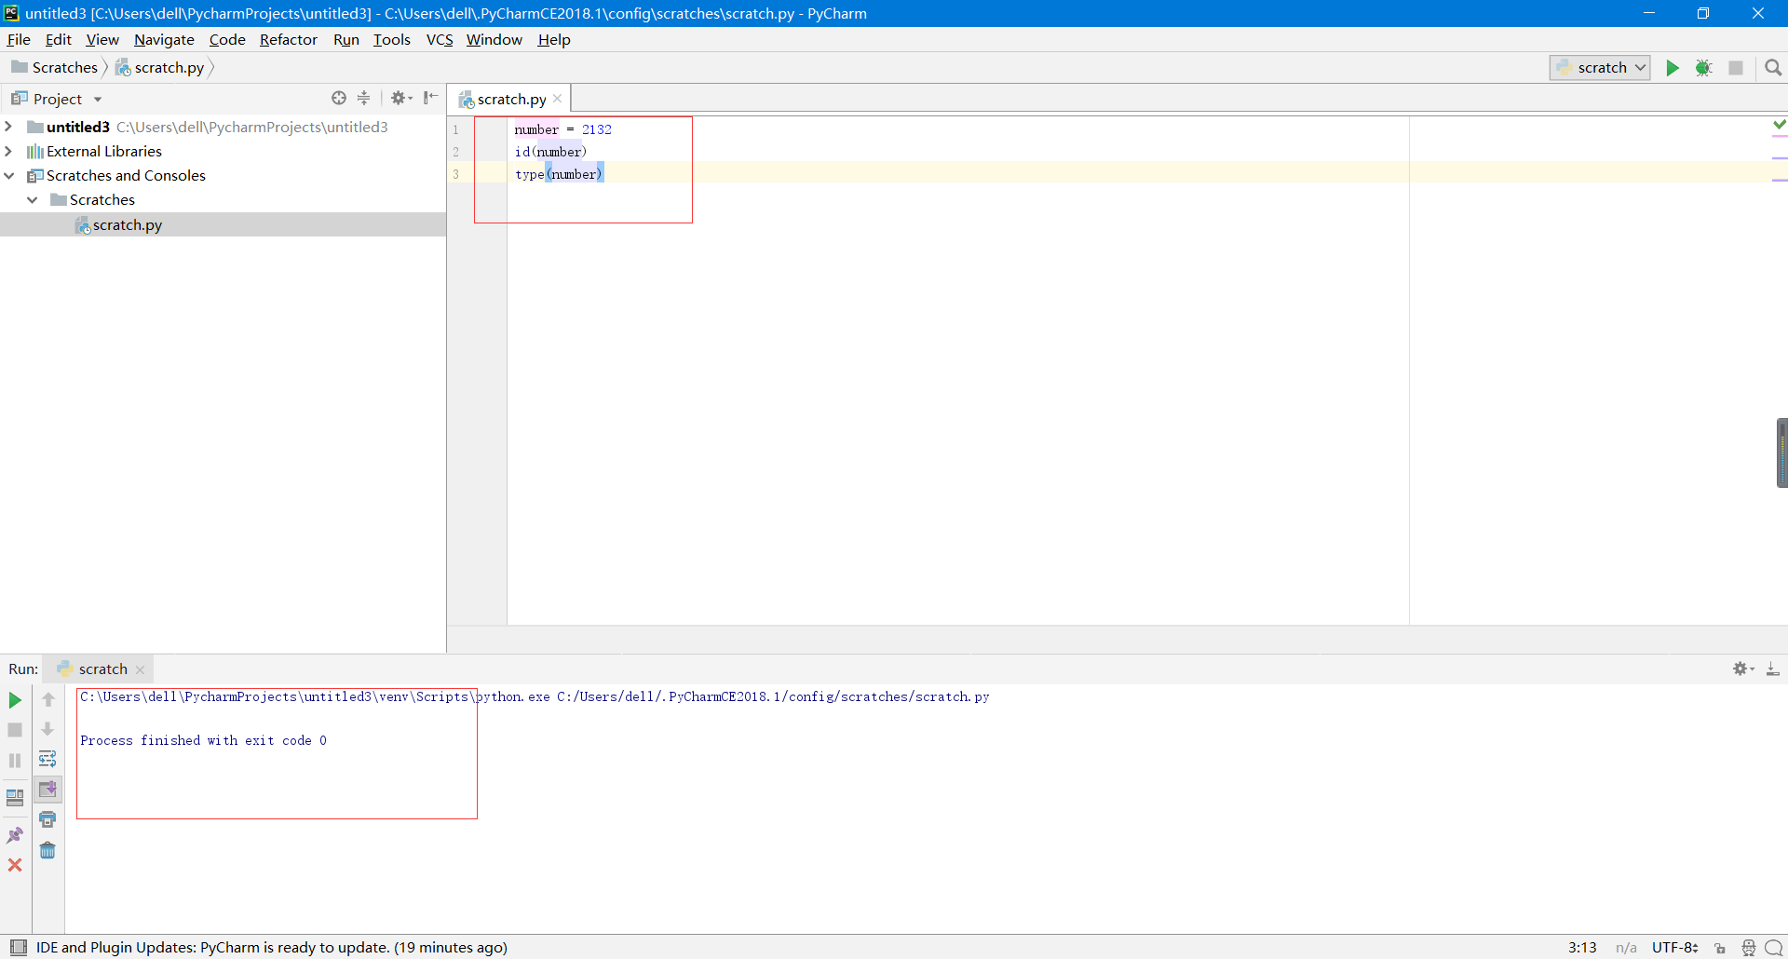Screen dimensions: 1788x959
Task: Open the scratch run configuration dropdown
Action: (1600, 68)
